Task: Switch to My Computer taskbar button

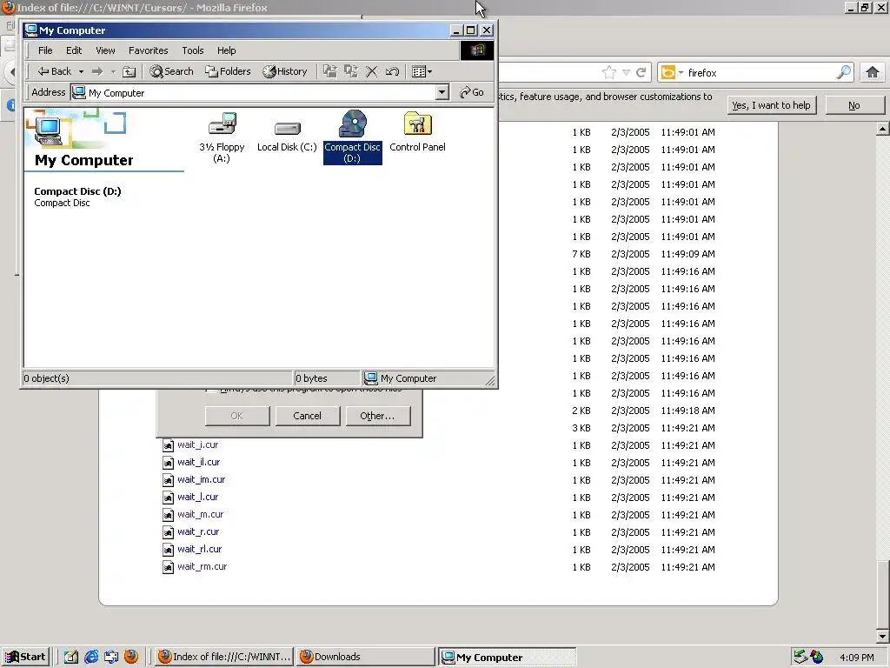Action: point(507,658)
